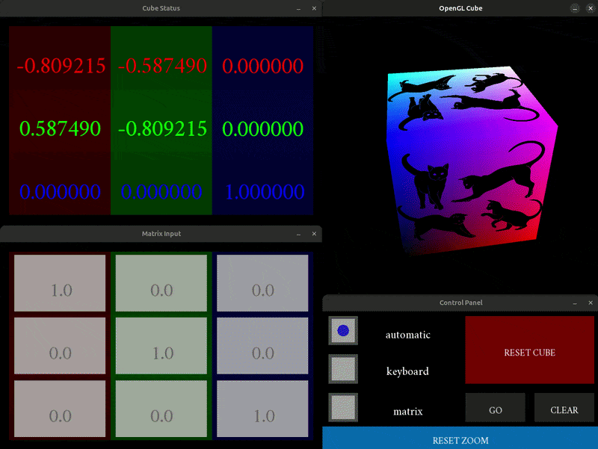Click the automatic label text
This screenshot has width=598, height=449.
click(x=407, y=335)
